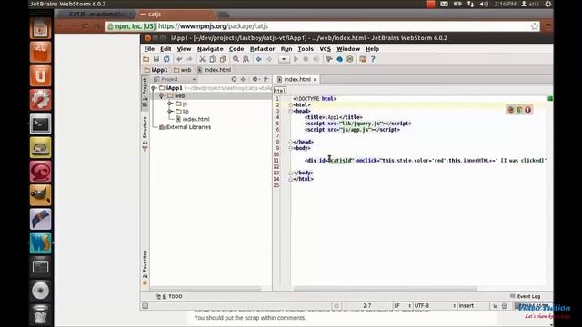Viewport: 582px width, 327px height.
Task: Open the Navigate menu
Action: coord(210,49)
